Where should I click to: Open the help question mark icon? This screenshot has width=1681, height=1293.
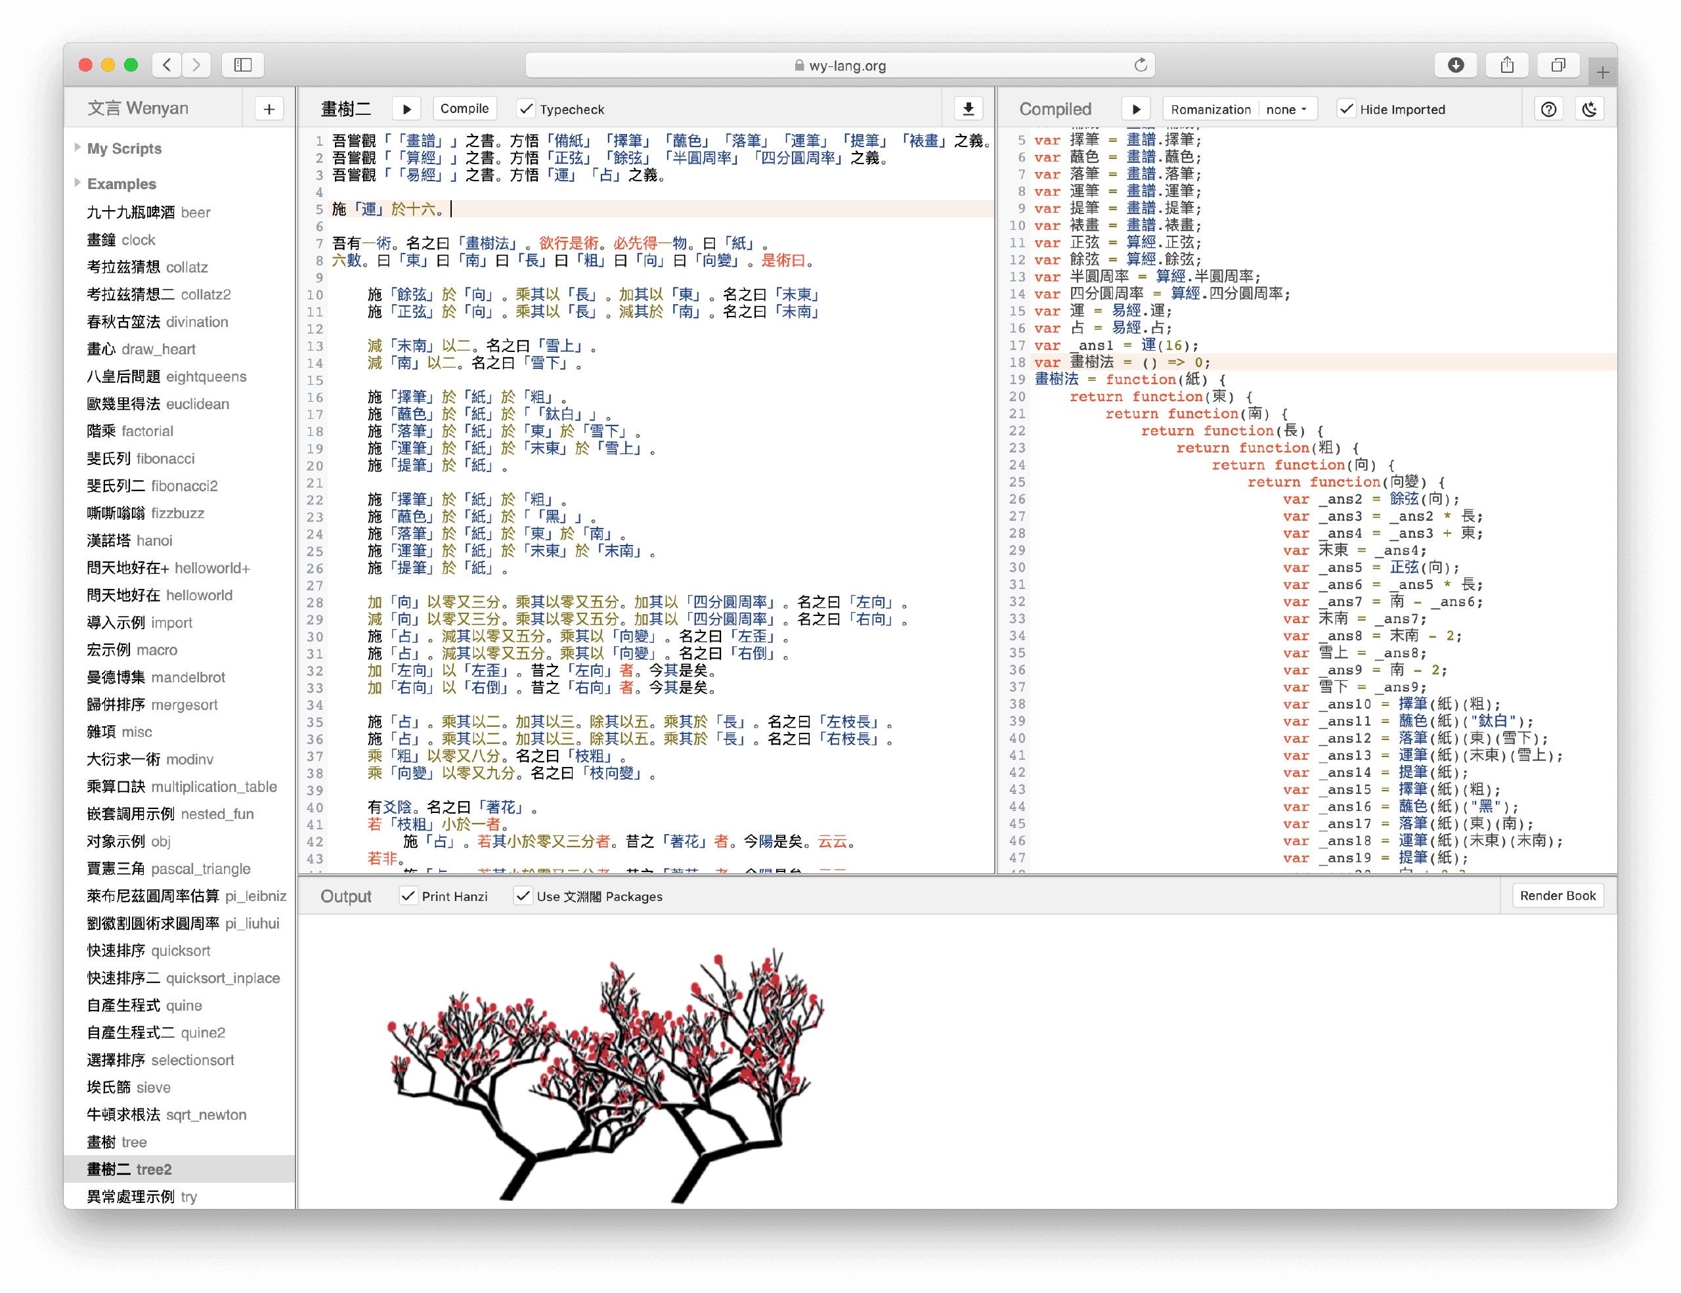(1548, 108)
